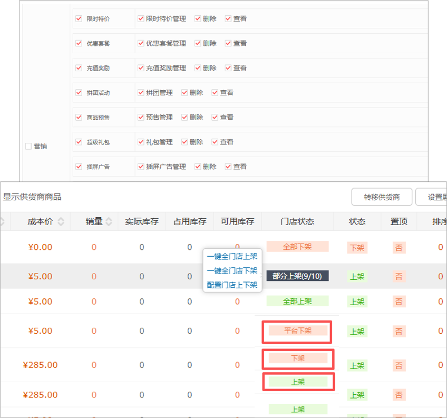447x418 pixels.
Task: Toggle the 否 pin badge for the first product
Action: 399,247
